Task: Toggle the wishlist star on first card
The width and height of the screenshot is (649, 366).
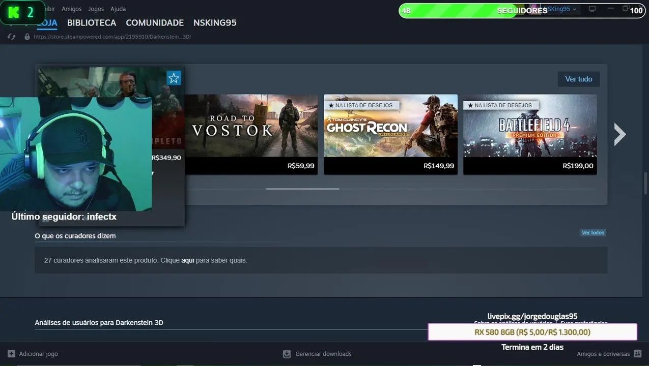Action: [x=174, y=78]
